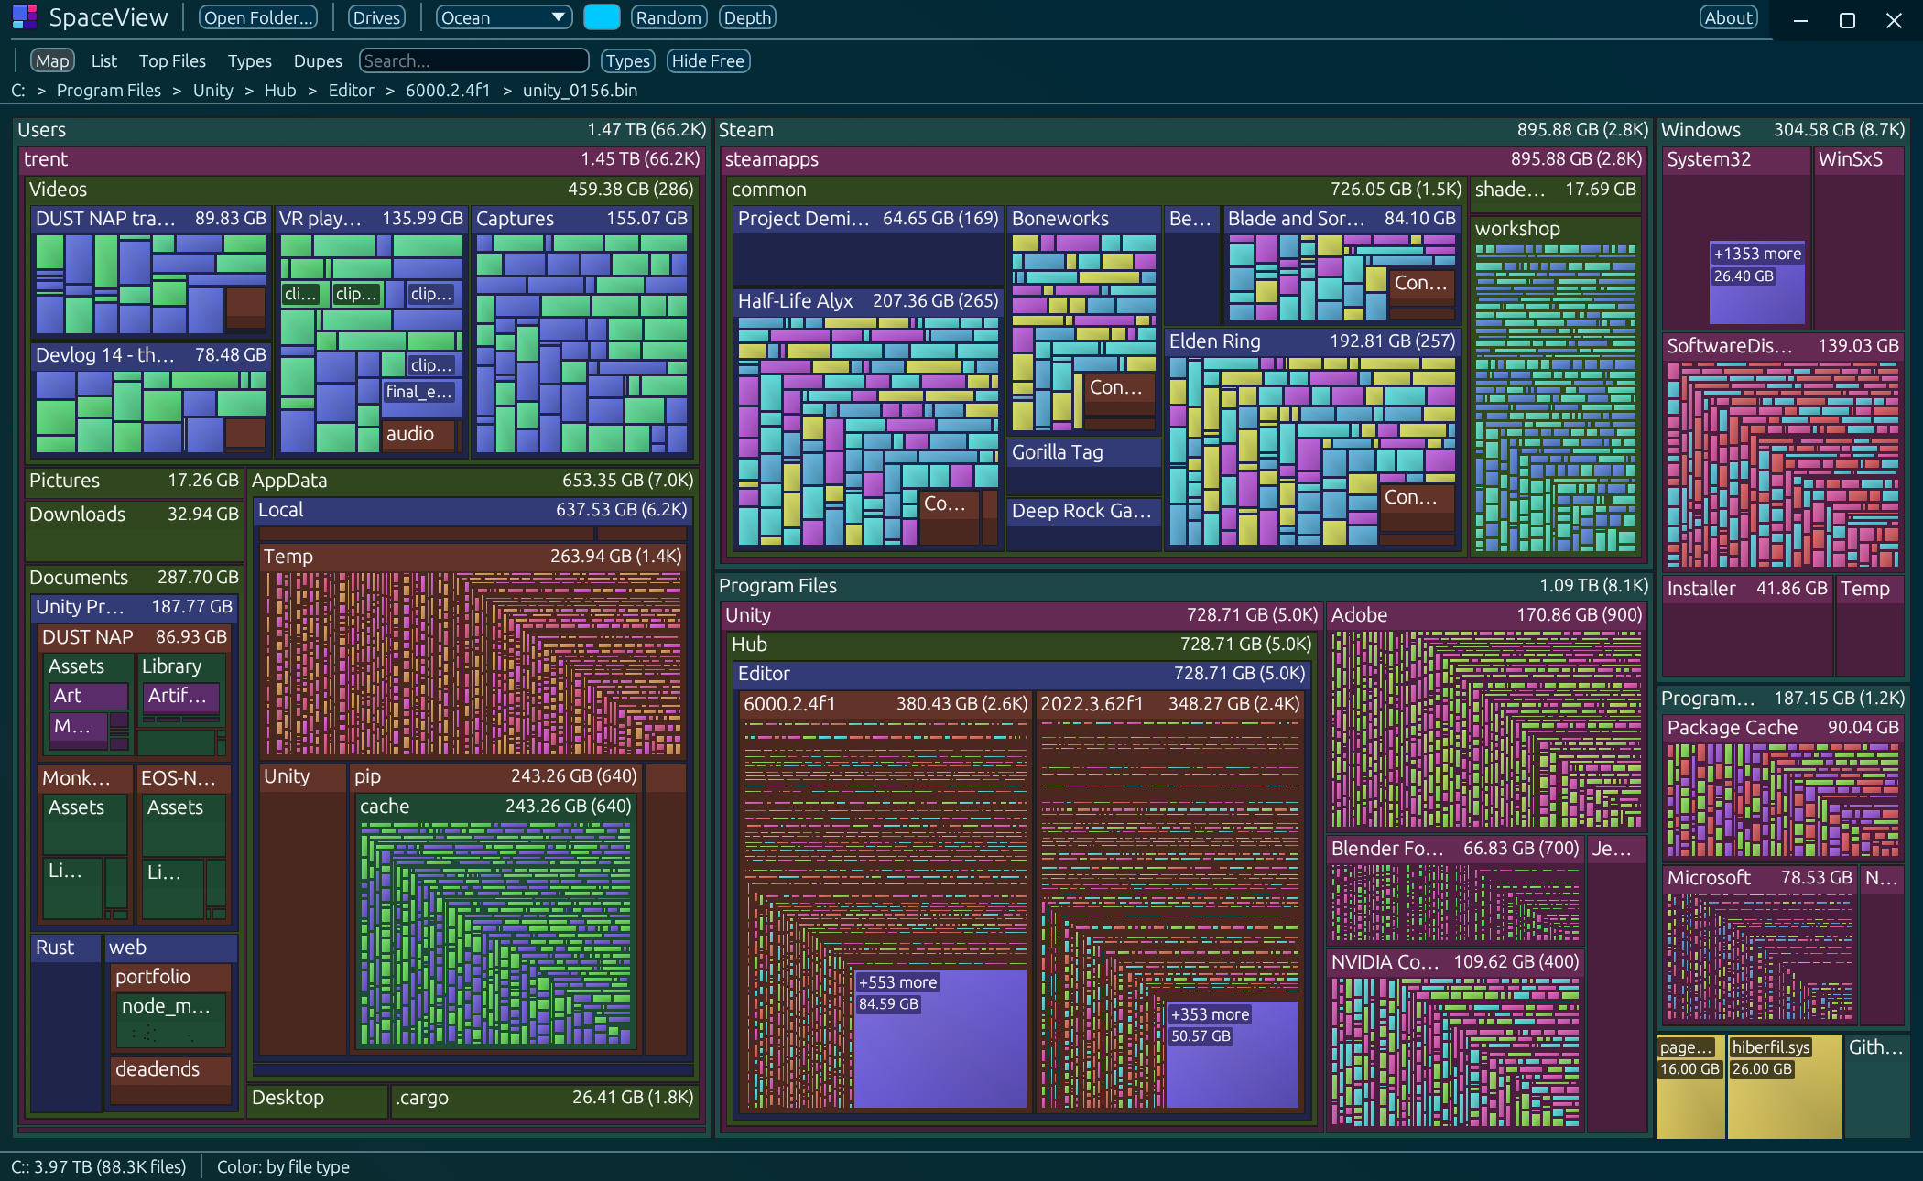1923x1181 pixels.
Task: Open the Ocean color theme dropdown
Action: (504, 17)
